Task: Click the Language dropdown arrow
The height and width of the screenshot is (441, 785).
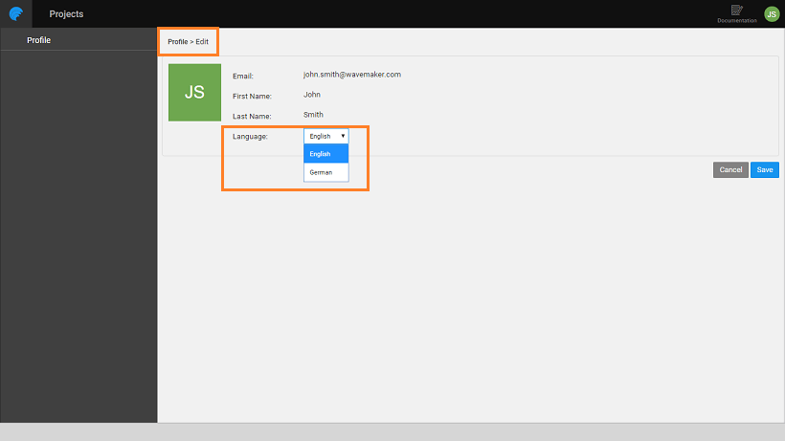Action: coord(343,137)
